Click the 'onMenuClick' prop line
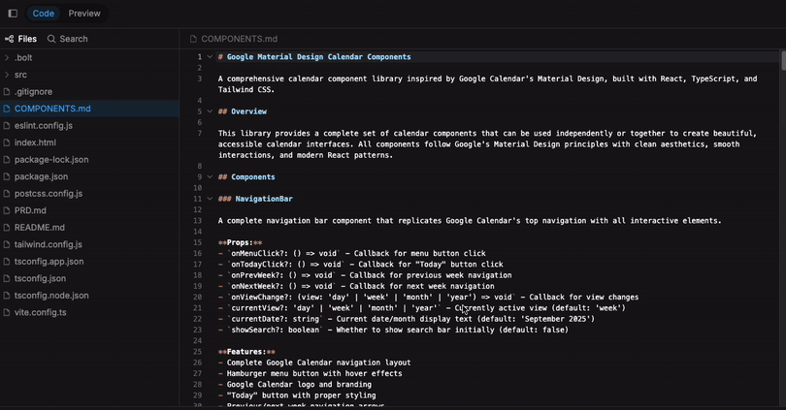Viewport: 786px width, 410px height. (352, 254)
